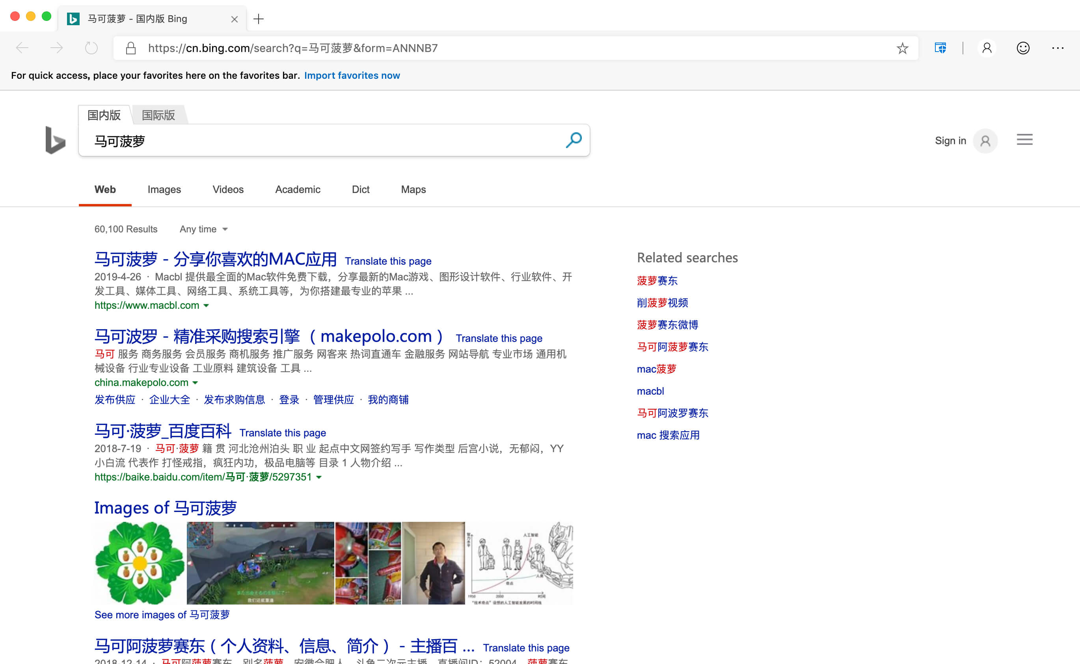The width and height of the screenshot is (1080, 664).
Task: Expand arrow next to macbl.com URL
Action: 206,305
